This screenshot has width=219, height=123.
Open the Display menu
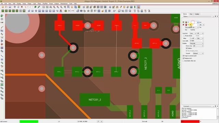point(19,3)
